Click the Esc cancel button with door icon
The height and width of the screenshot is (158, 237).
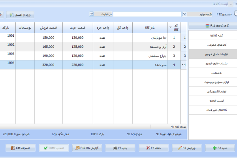(21, 148)
